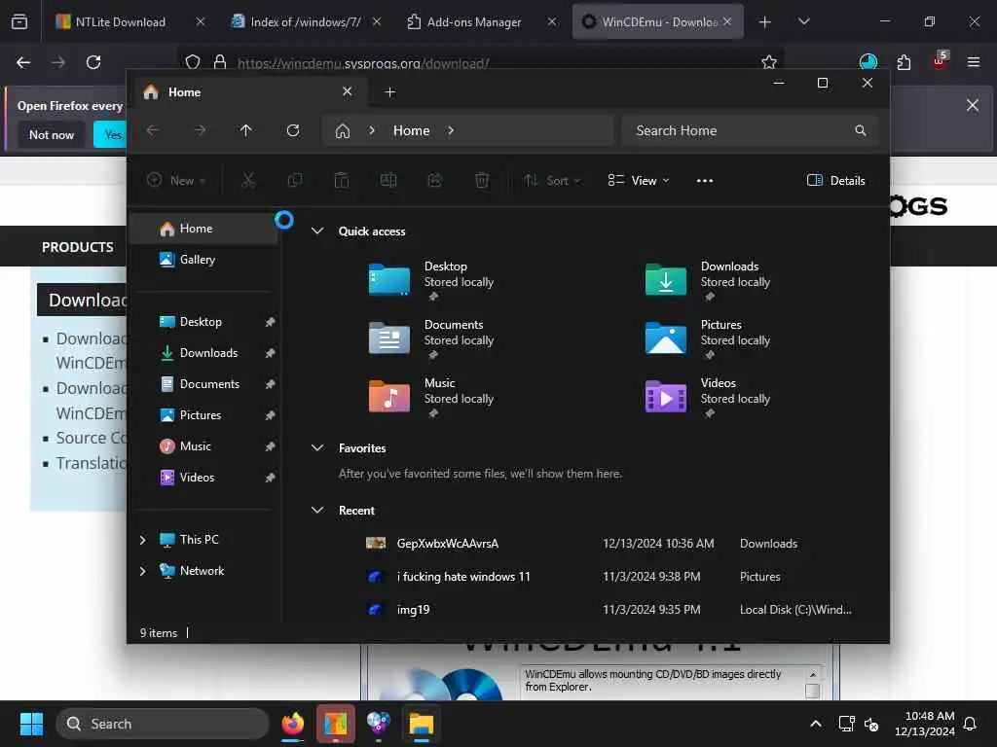Open the Downloads folder in Quick access
997x747 pixels.
(709, 280)
